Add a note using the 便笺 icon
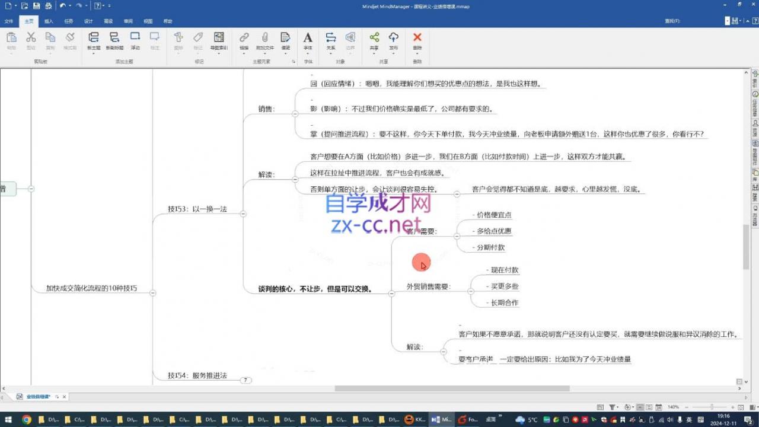 click(x=285, y=39)
